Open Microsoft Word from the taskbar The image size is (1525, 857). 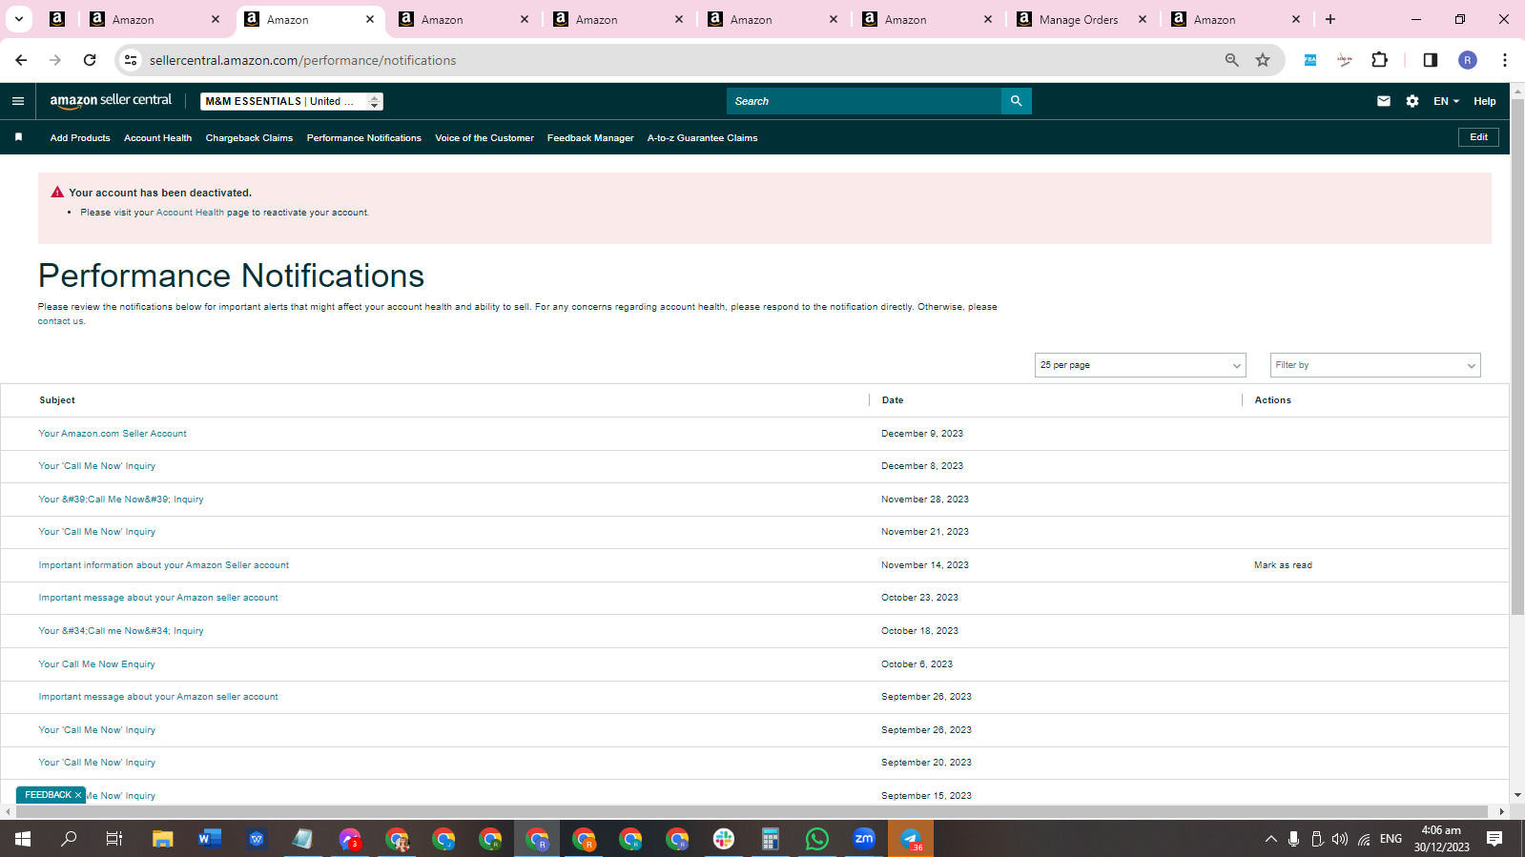pos(210,839)
